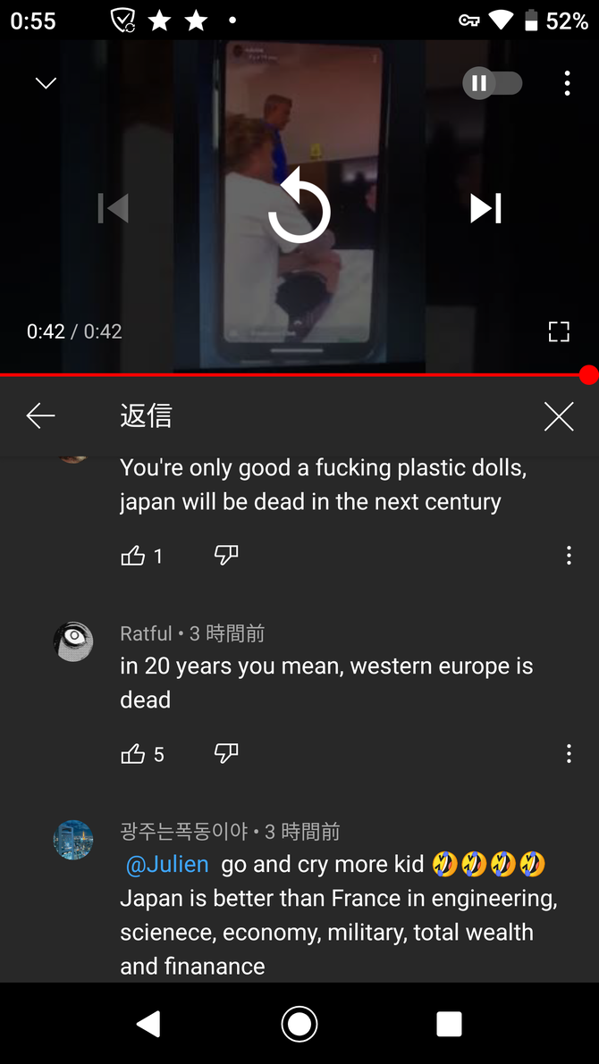Go back from replies panel
The width and height of the screenshot is (599, 1064).
(x=40, y=416)
